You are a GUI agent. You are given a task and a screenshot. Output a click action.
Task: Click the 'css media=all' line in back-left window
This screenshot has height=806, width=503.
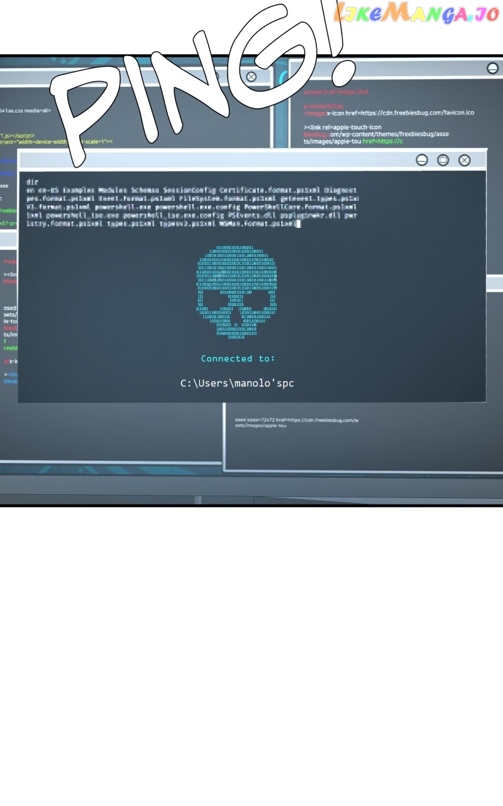25,110
